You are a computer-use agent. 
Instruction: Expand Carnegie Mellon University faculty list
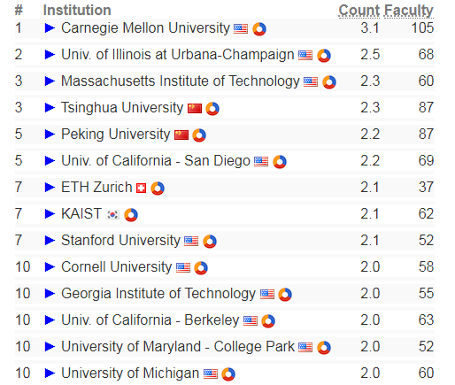pos(50,28)
